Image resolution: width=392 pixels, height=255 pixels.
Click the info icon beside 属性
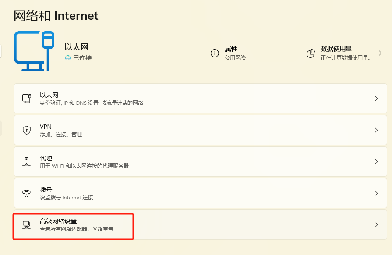[215, 53]
